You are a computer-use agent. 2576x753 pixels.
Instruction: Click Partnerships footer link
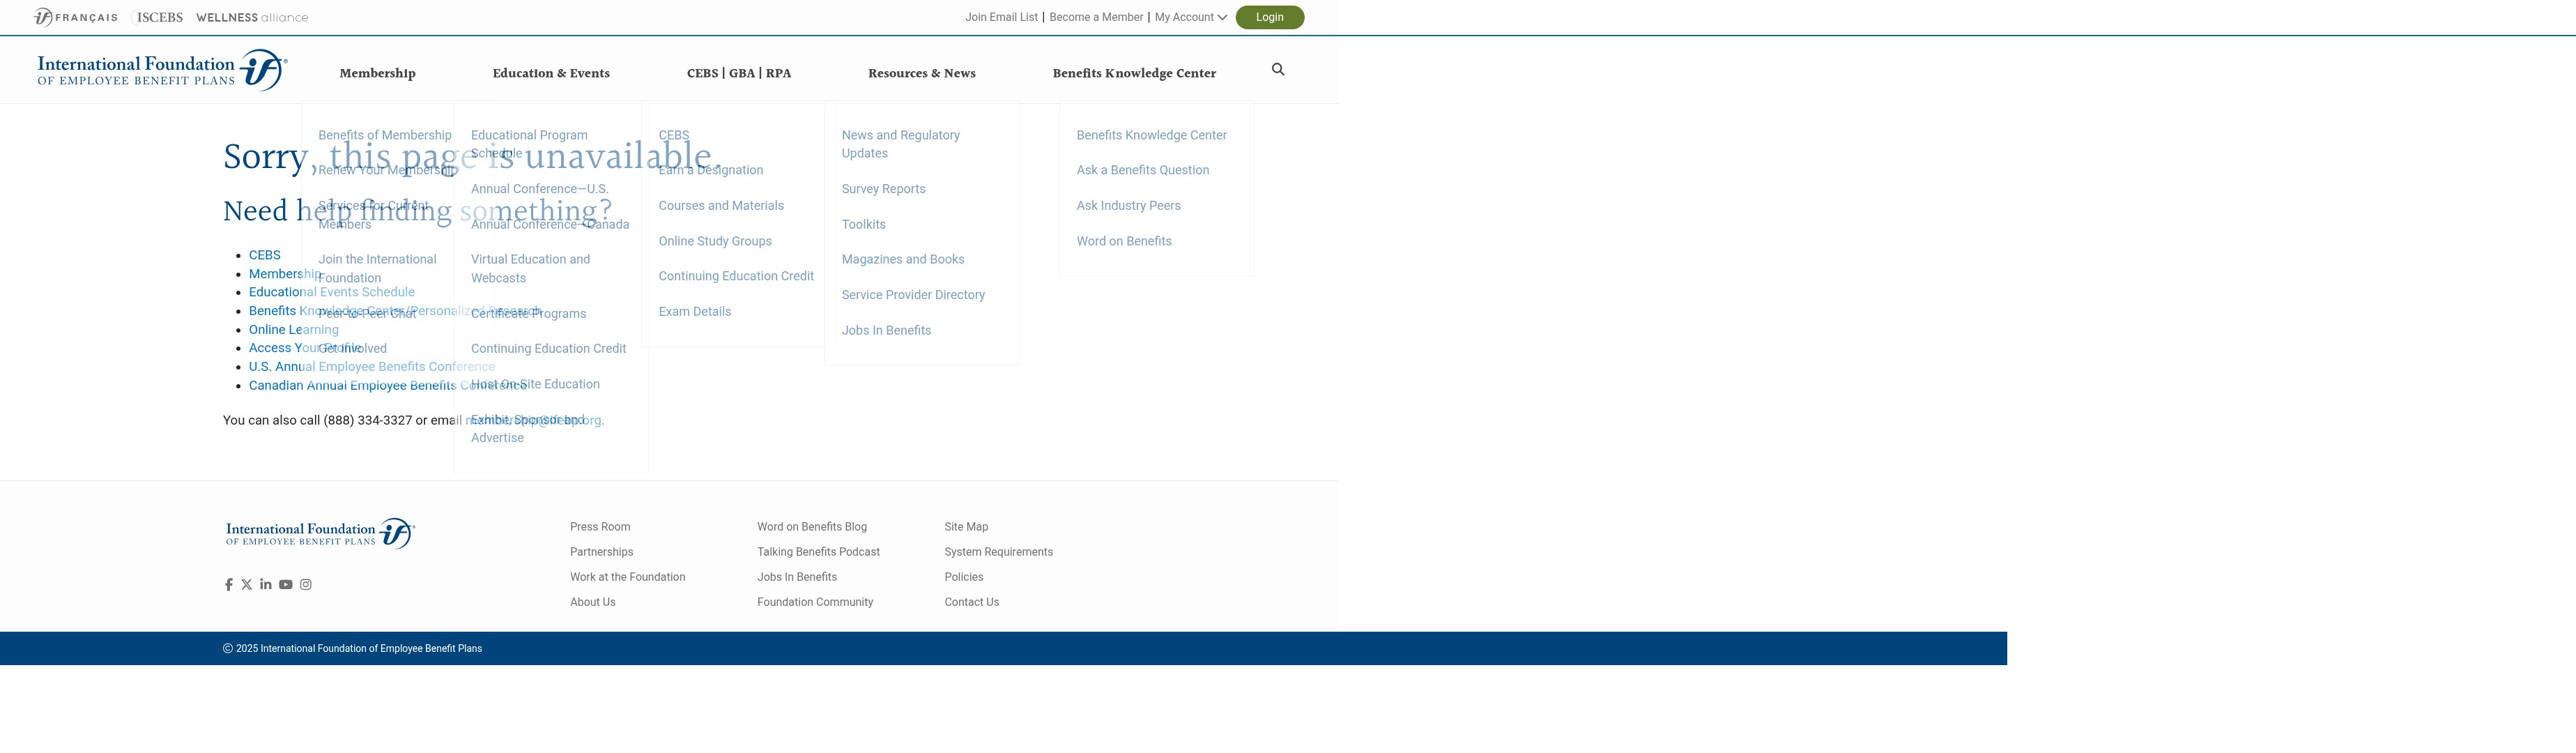[601, 552]
